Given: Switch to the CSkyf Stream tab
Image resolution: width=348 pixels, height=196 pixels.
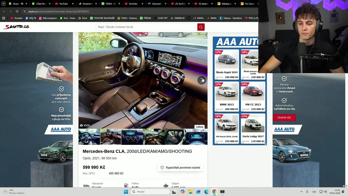Looking at the screenshot, I should click(x=41, y=4).
